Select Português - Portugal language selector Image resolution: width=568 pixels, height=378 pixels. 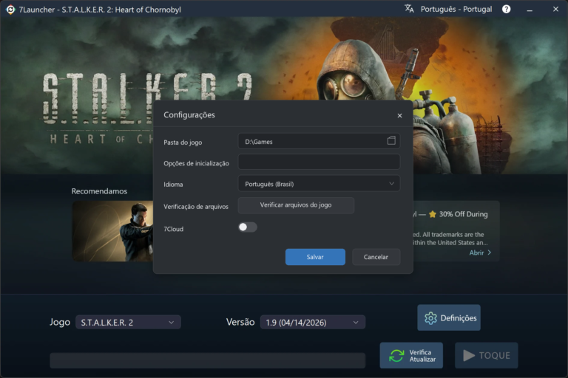[x=456, y=9]
